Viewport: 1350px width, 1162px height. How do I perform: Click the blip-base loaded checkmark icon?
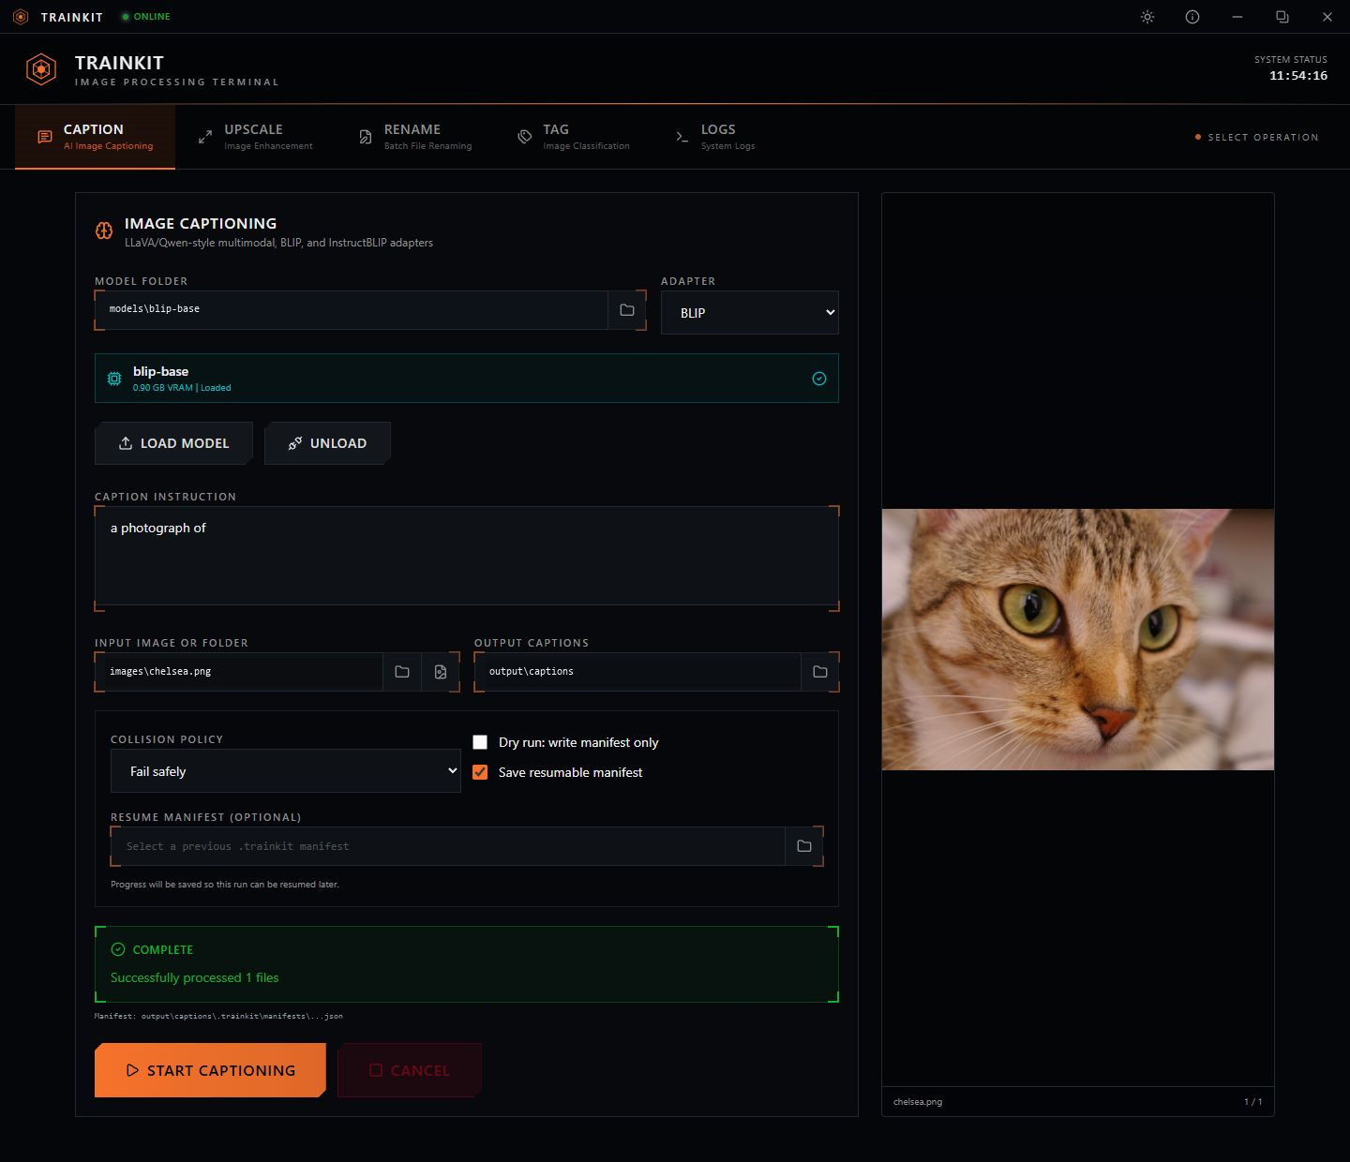click(x=819, y=379)
